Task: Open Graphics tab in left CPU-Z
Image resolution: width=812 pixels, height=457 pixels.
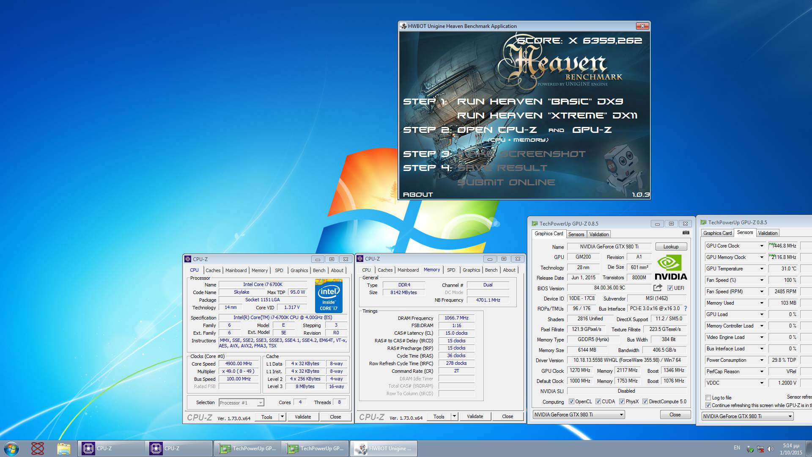Action: [299, 270]
